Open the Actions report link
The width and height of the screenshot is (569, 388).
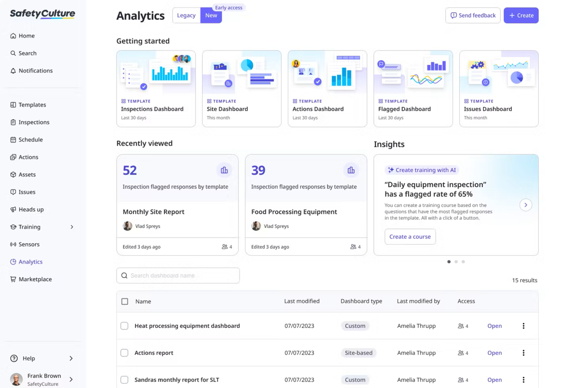point(495,353)
